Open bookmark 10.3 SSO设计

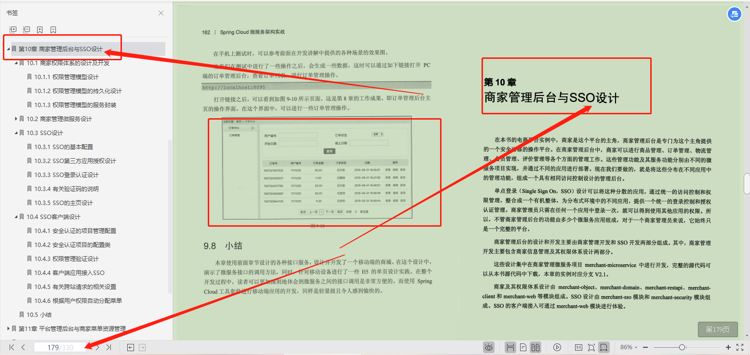(45, 133)
